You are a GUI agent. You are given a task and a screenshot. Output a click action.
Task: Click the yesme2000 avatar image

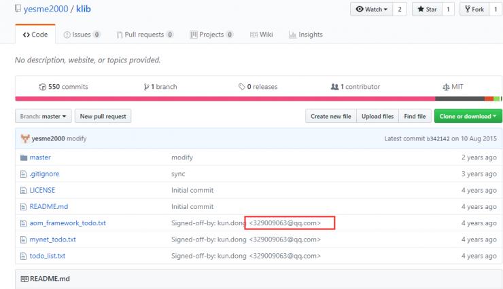[x=25, y=138]
